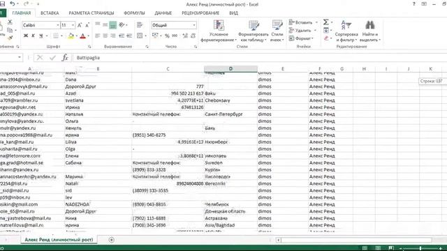Decrease font size with the small A icon
This screenshot has width=447, height=251.
(x=87, y=25)
